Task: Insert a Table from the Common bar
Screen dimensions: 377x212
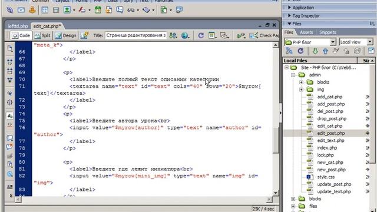Action: pyautogui.click(x=45, y=10)
